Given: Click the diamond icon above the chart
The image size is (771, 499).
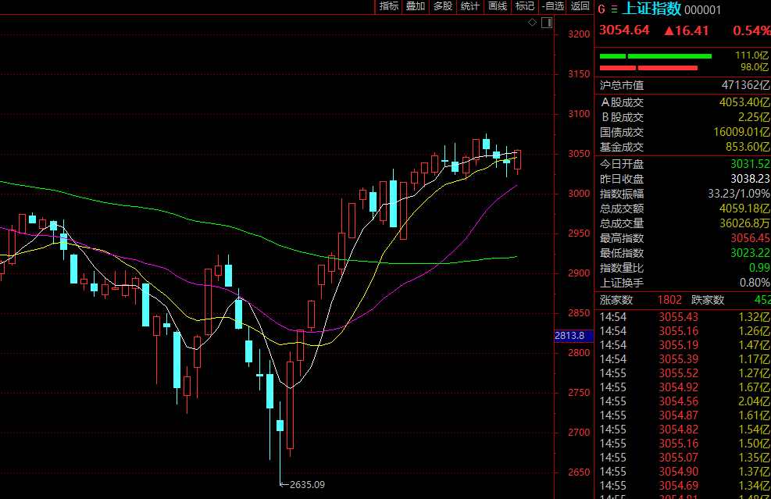Looking at the screenshot, I should pyautogui.click(x=532, y=22).
